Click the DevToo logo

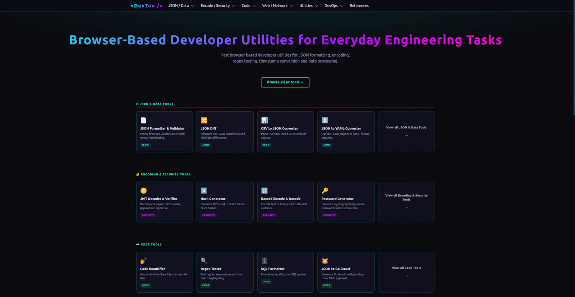pyautogui.click(x=147, y=6)
